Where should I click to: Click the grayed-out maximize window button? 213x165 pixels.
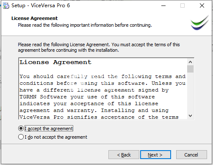[183, 6]
